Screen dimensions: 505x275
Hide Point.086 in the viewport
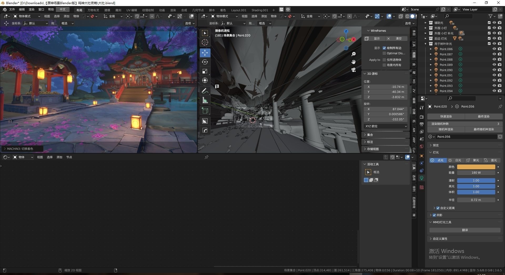(x=494, y=49)
